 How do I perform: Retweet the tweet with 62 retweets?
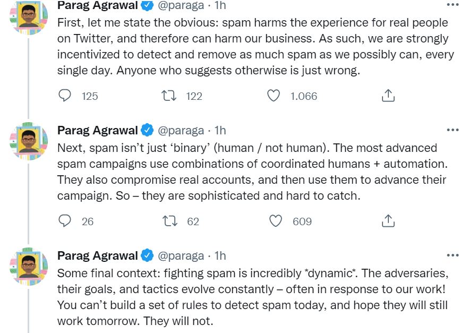pyautogui.click(x=170, y=221)
